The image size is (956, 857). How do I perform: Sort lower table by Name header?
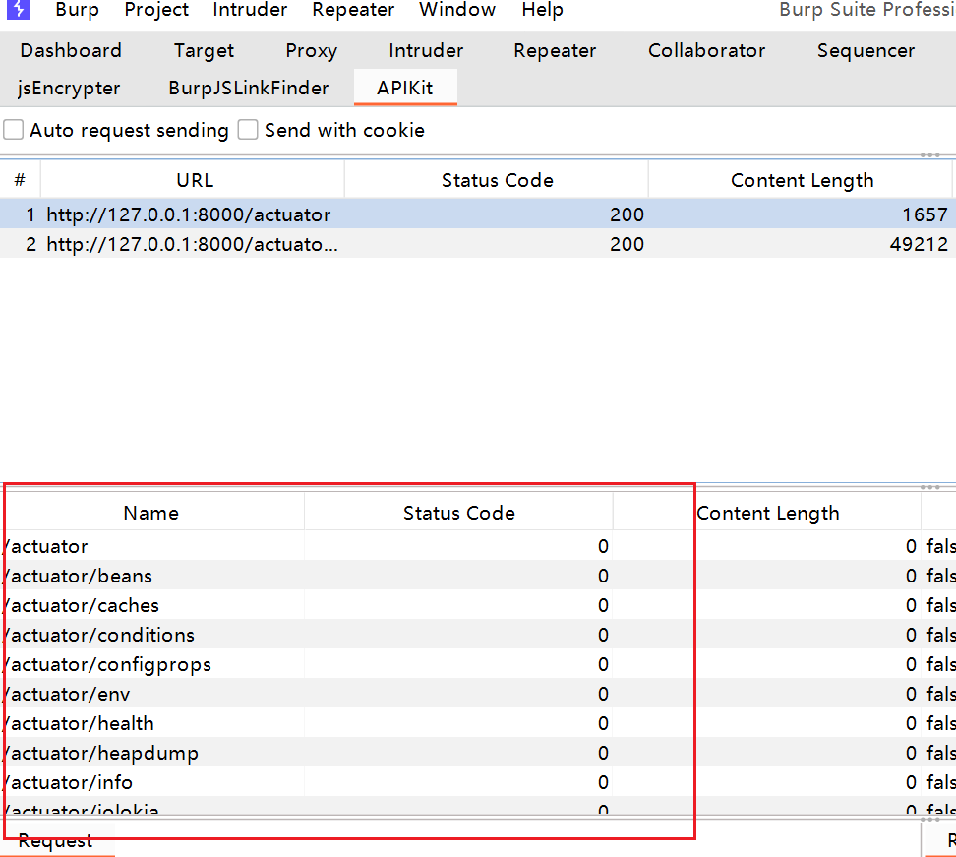151,513
